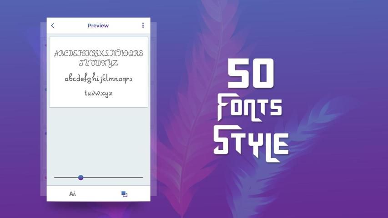Click the white bottom toolbar between the two icons

(98, 194)
